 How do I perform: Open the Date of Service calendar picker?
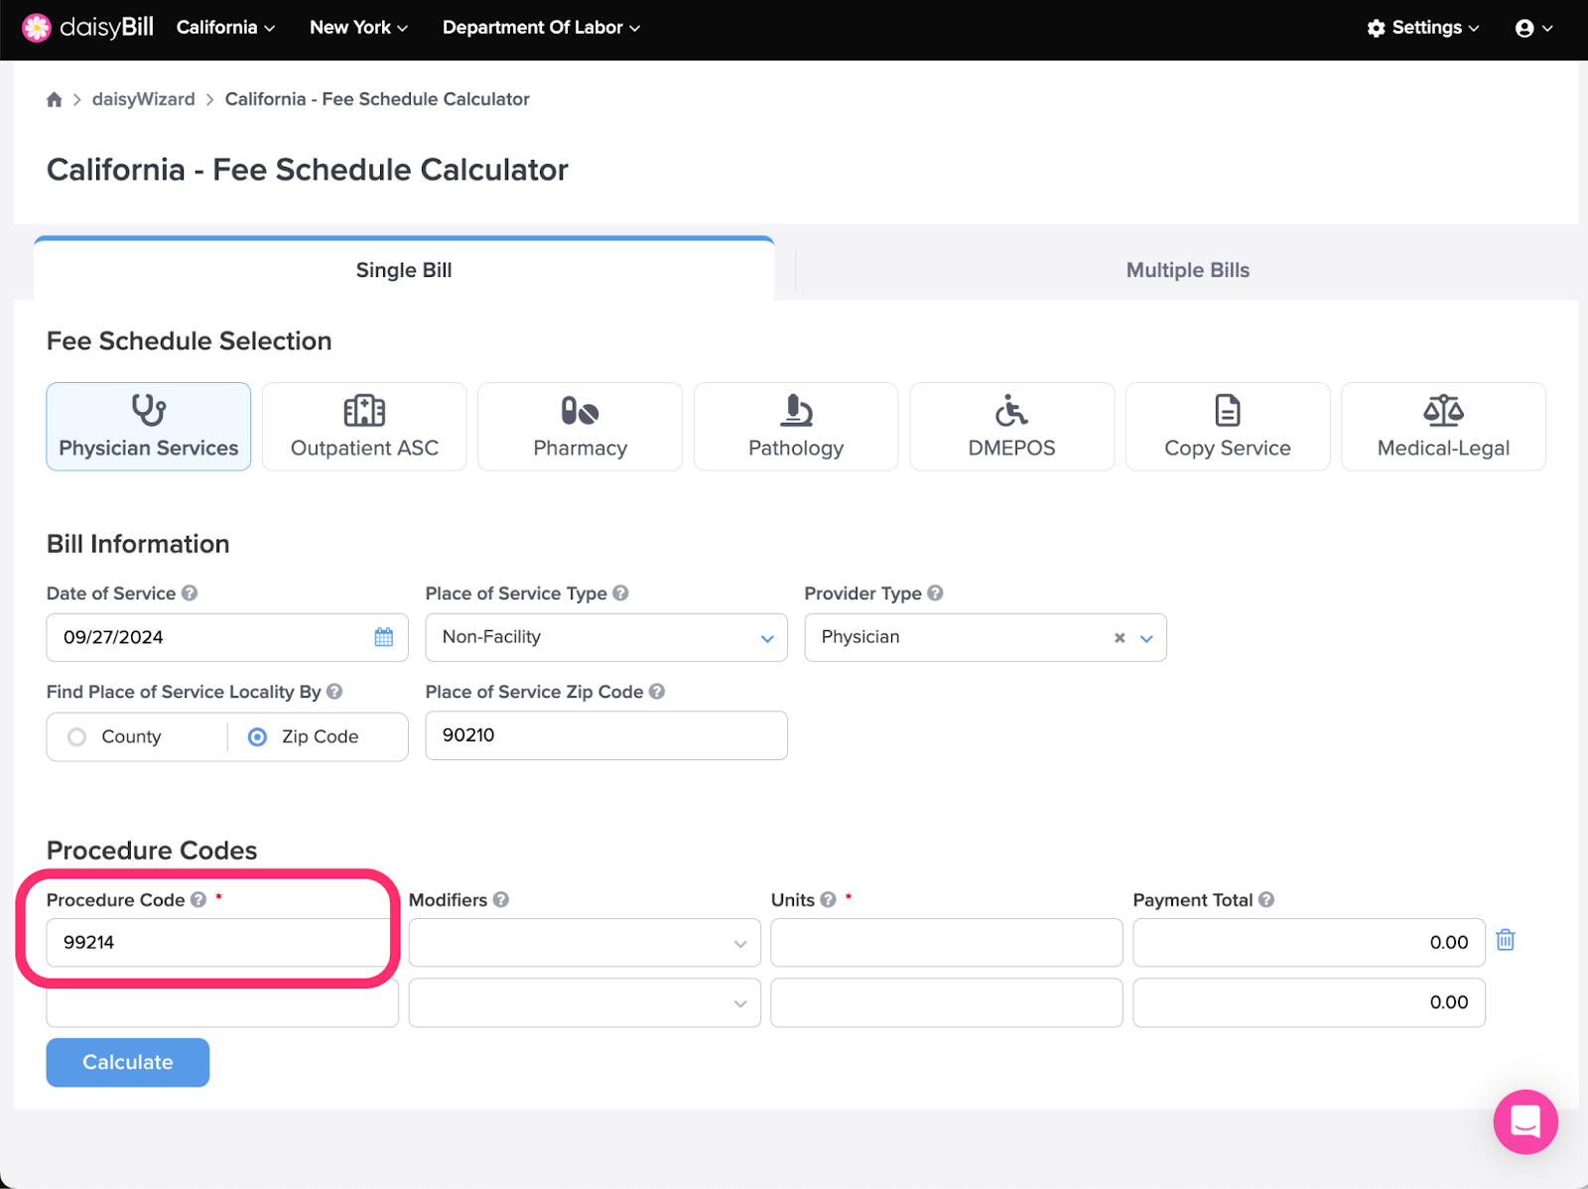pyautogui.click(x=384, y=637)
